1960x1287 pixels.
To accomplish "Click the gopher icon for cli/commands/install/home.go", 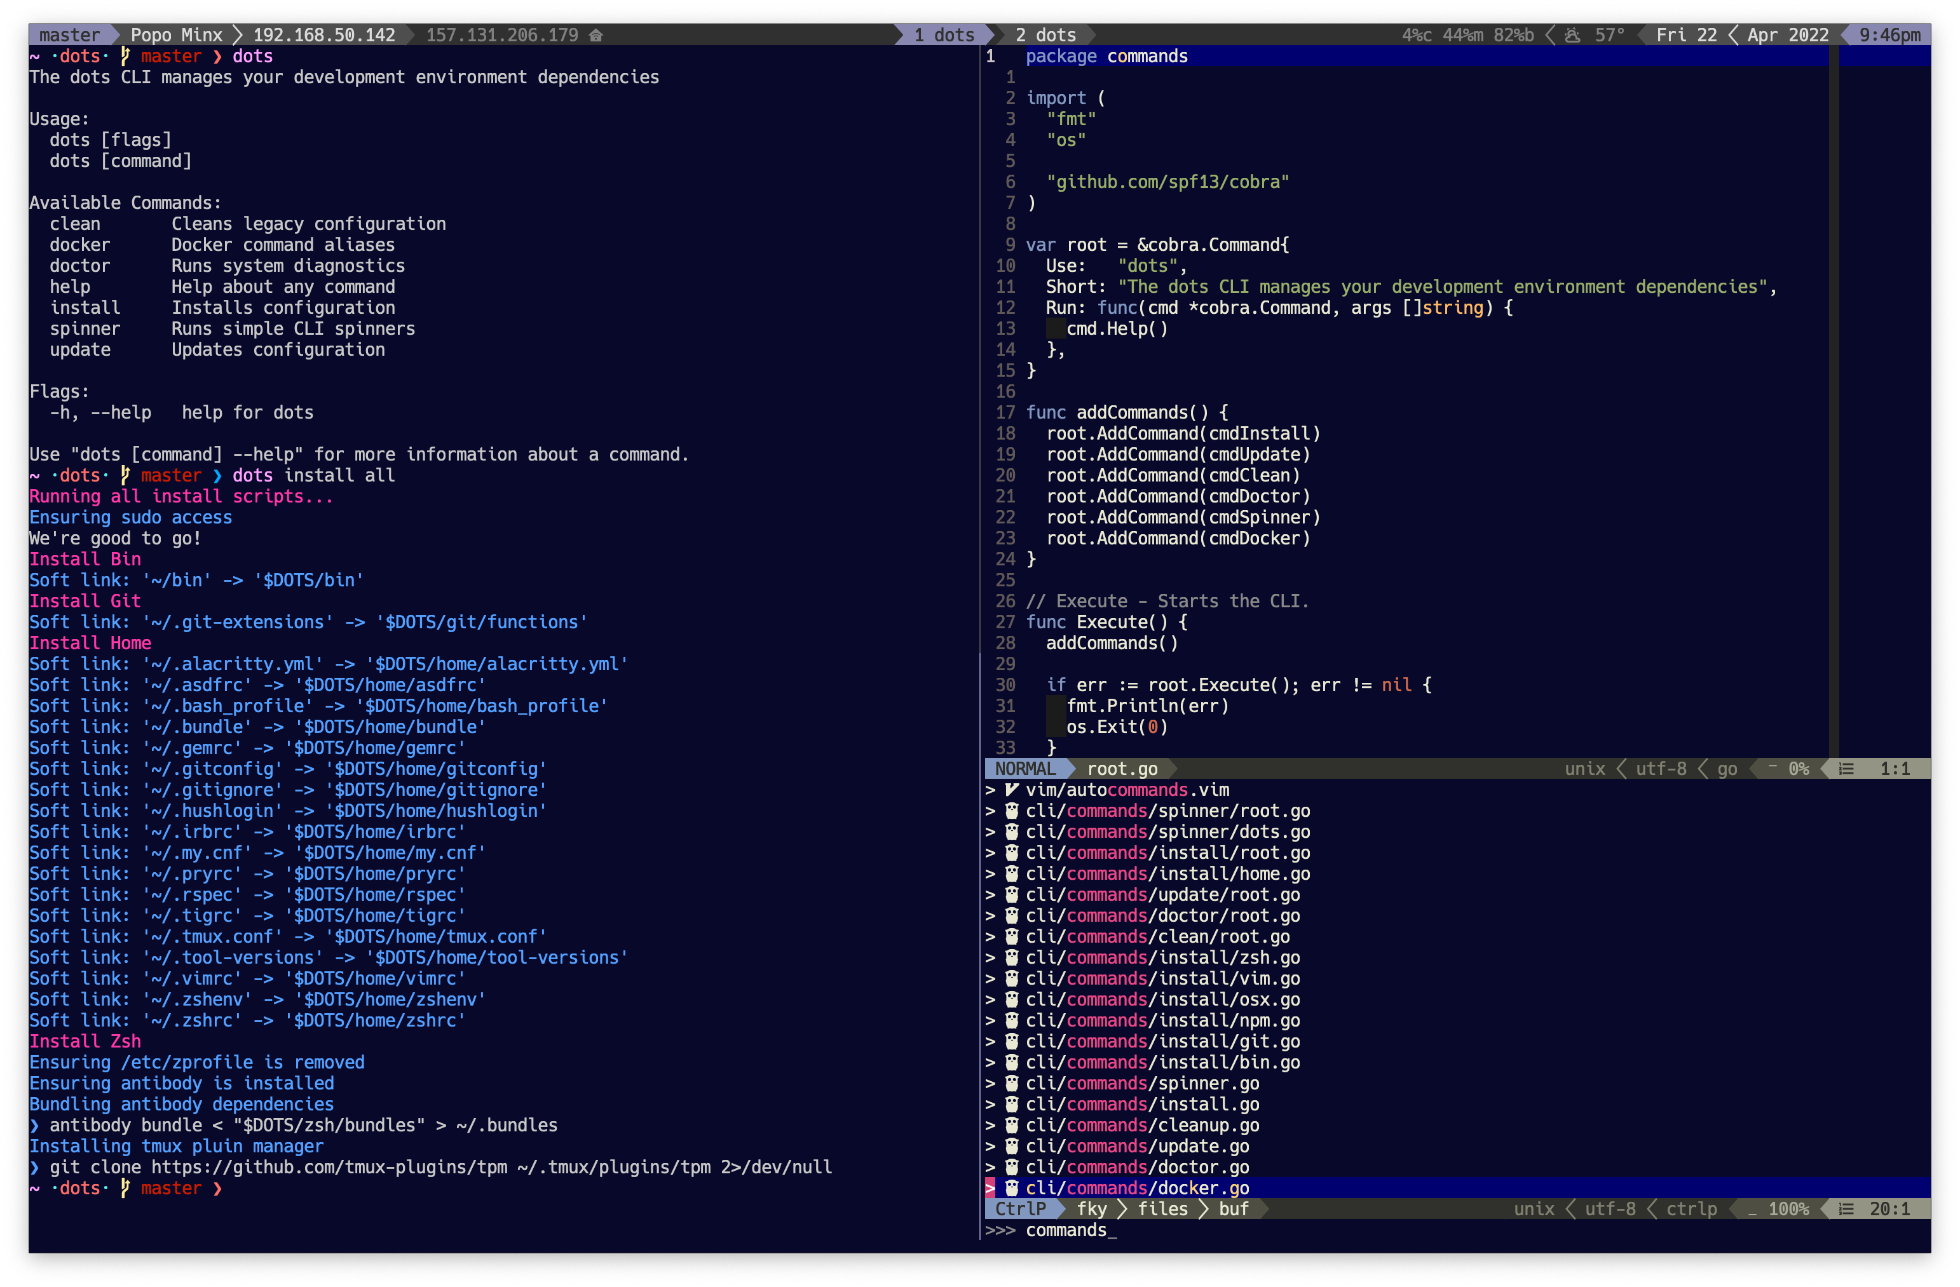I will (1011, 874).
